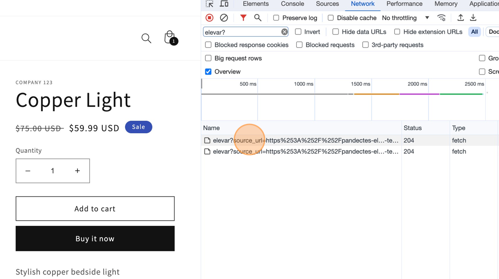Click the 1500 ms overview timeline marker
499x279 pixels.
click(x=360, y=84)
